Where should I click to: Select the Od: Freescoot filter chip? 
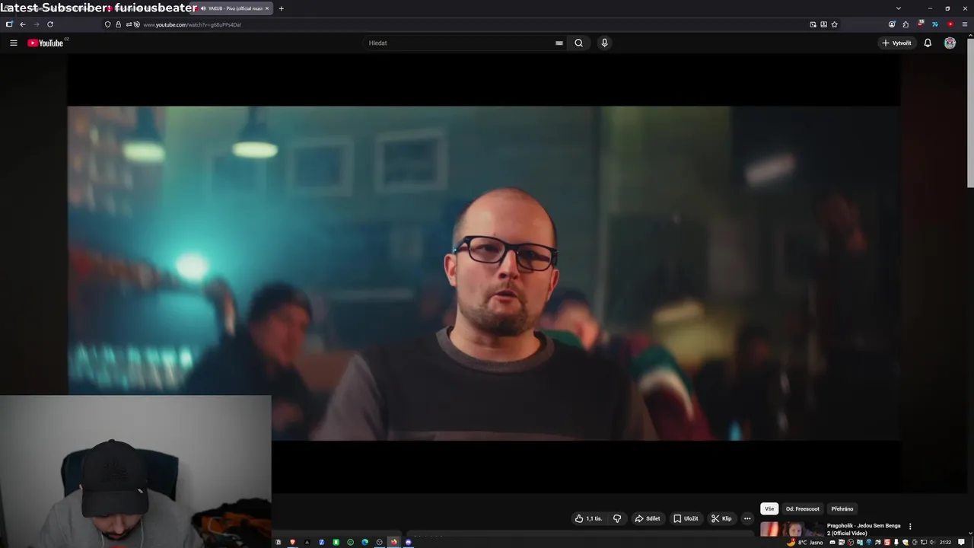(803, 508)
